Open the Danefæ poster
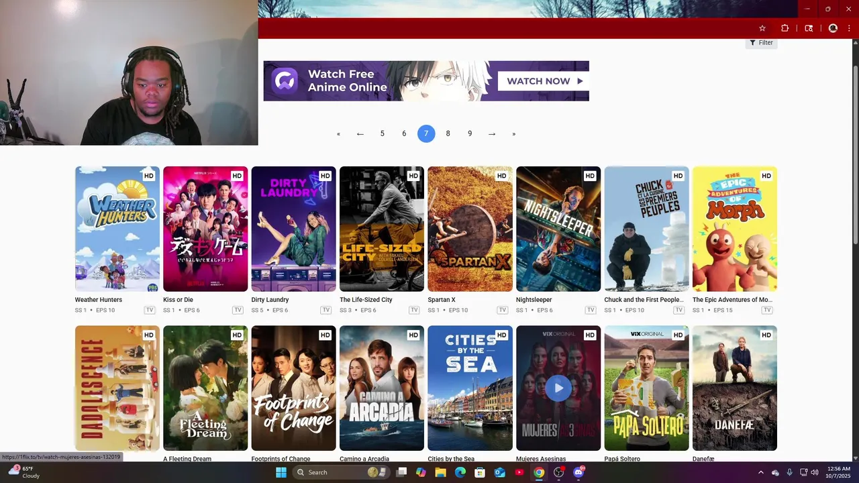The image size is (859, 483). coord(735,388)
